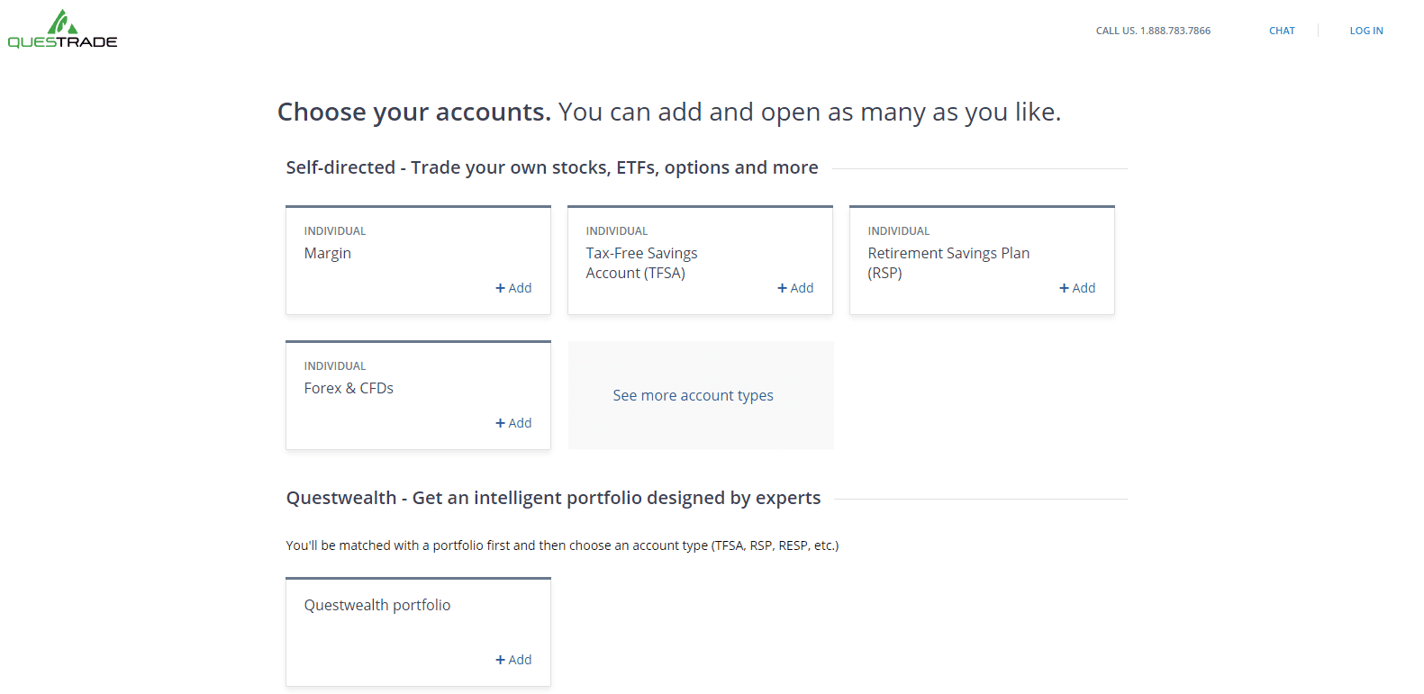Add a Questwealth portfolio

(513, 659)
